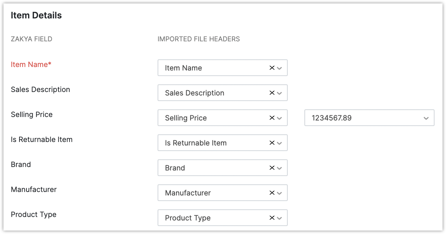Click the Manufacturer selected value field
The image size is (446, 234).
tap(188, 193)
